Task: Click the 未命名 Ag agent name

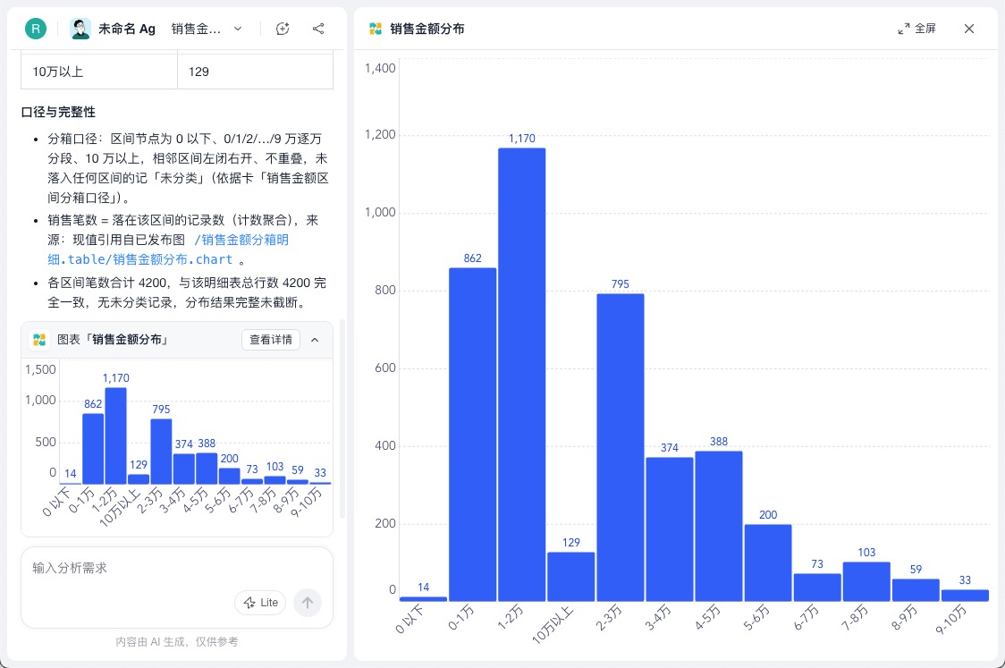Action: click(126, 29)
